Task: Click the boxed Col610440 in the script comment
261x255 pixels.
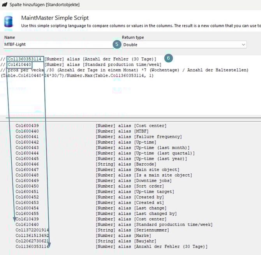Action: pyautogui.click(x=19, y=64)
